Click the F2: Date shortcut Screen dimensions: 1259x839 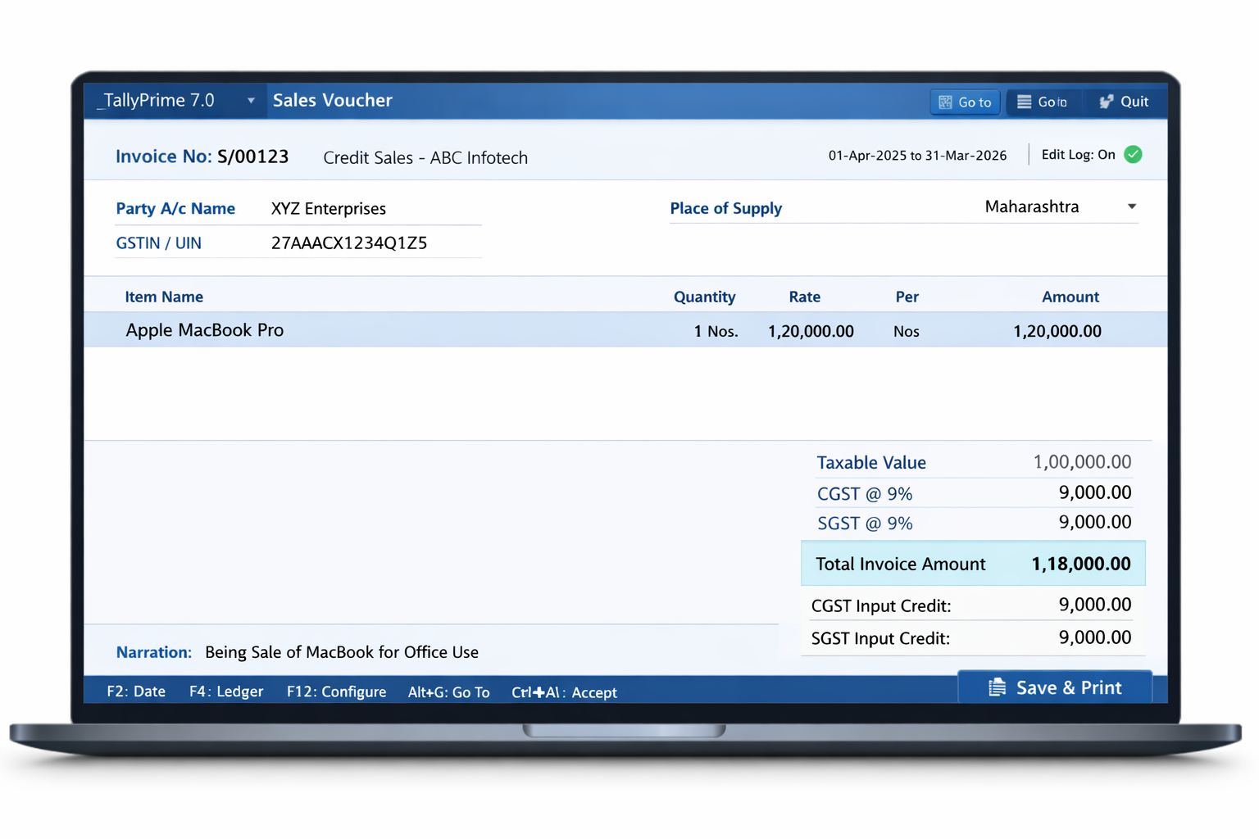(x=136, y=692)
